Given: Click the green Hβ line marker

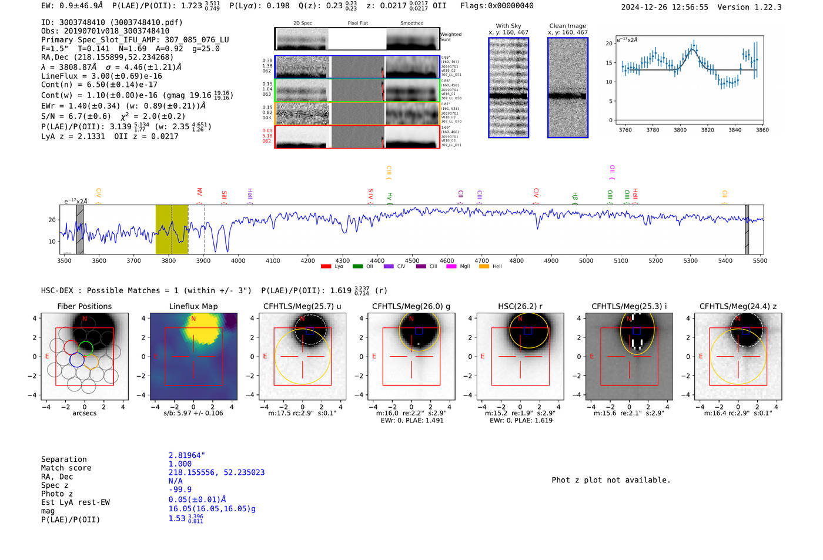Looking at the screenshot, I should click(576, 198).
